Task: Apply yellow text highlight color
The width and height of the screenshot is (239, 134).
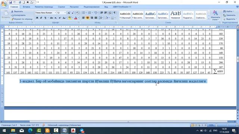Action: click(x=70, y=18)
